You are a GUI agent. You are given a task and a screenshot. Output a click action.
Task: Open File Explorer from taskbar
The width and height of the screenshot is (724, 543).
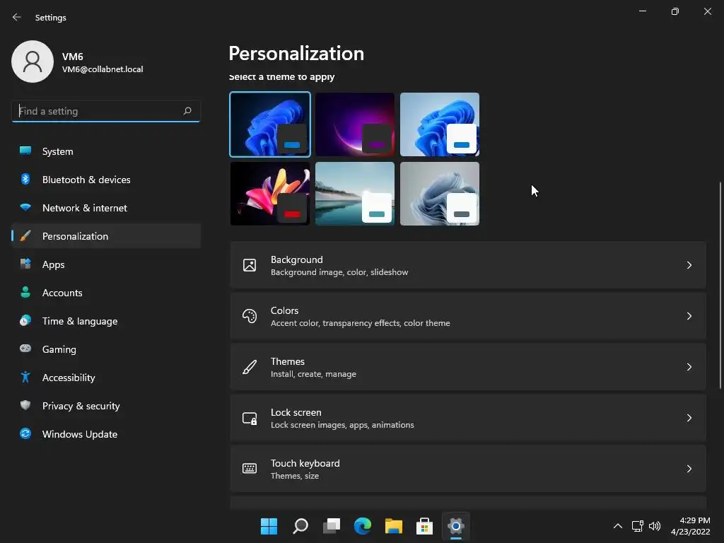click(x=394, y=526)
